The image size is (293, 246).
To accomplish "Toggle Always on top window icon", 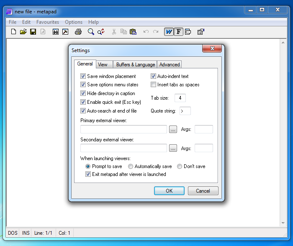I will point(188,32).
